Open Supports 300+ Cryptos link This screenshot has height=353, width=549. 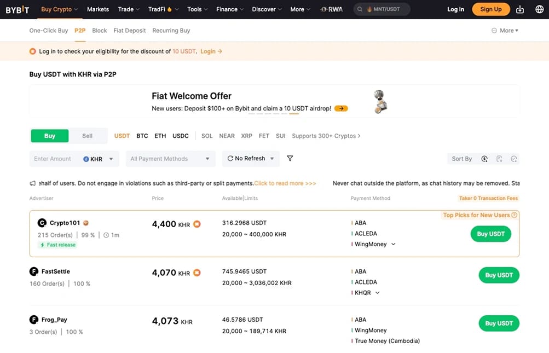coord(326,136)
